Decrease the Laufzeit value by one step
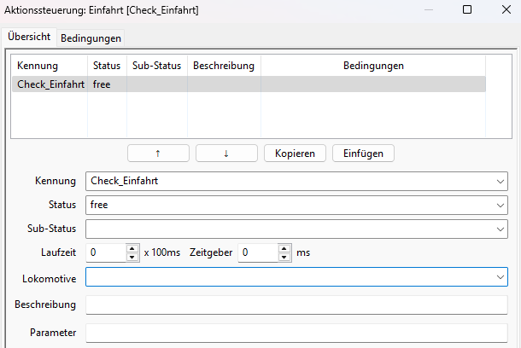 click(132, 257)
